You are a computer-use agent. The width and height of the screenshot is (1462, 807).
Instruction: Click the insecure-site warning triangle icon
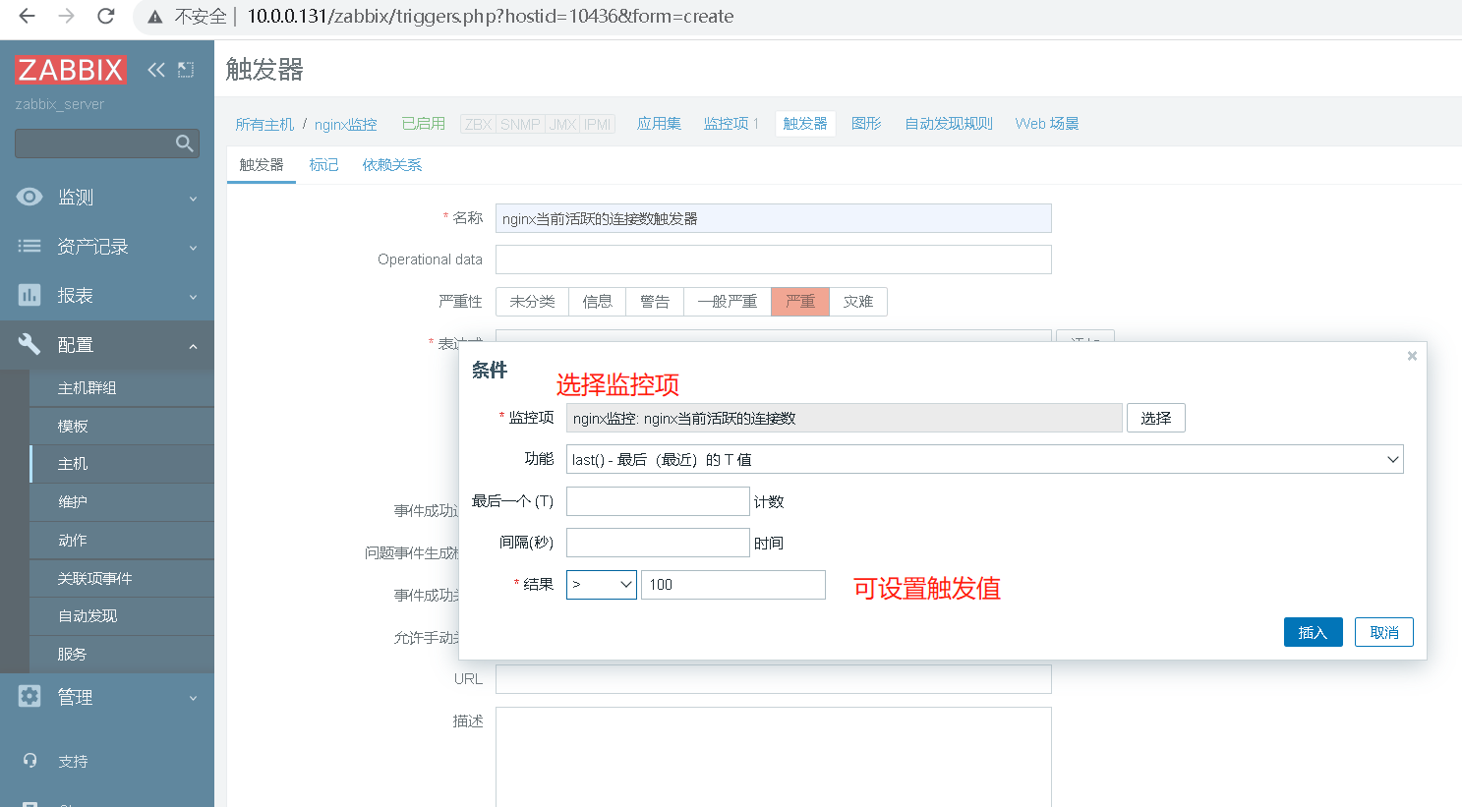[154, 17]
